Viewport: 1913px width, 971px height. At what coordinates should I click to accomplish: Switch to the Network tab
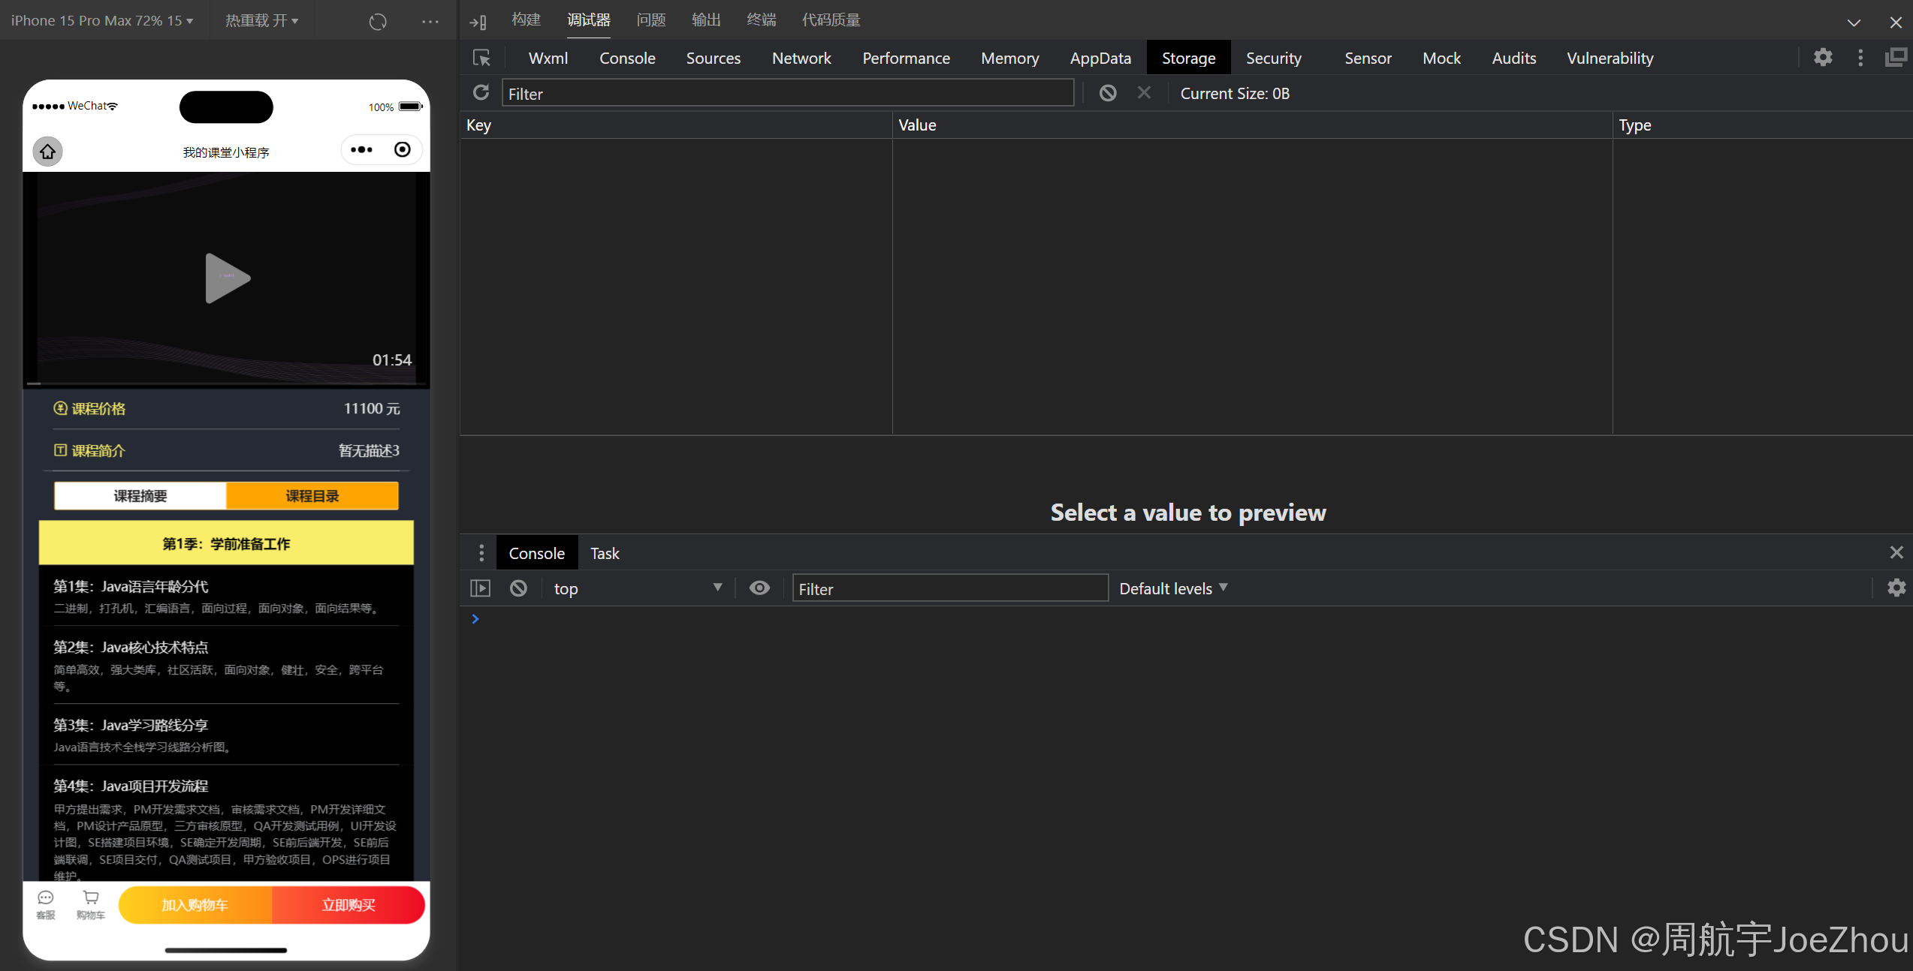pos(801,58)
